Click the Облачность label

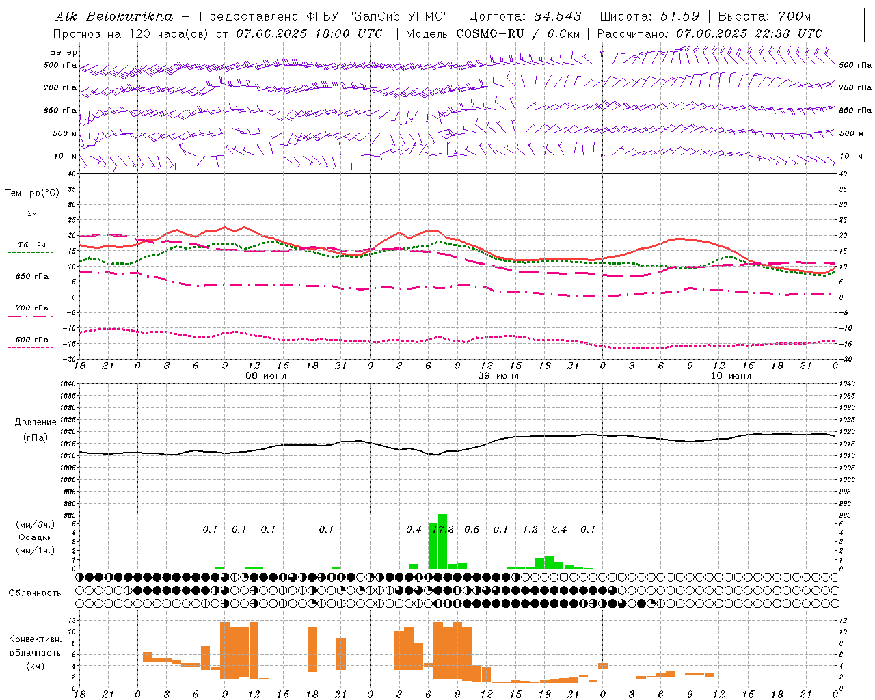coord(35,593)
